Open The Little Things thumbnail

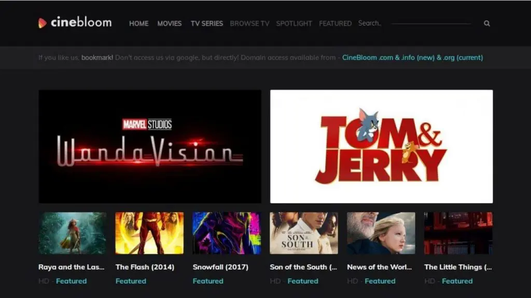click(458, 233)
